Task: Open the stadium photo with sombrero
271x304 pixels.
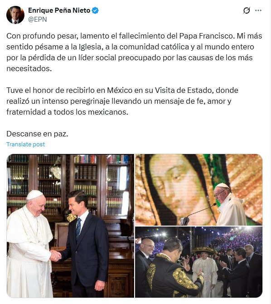Action: pyautogui.click(x=198, y=262)
